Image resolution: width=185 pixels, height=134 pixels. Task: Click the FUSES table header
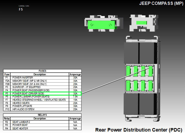[42, 71]
